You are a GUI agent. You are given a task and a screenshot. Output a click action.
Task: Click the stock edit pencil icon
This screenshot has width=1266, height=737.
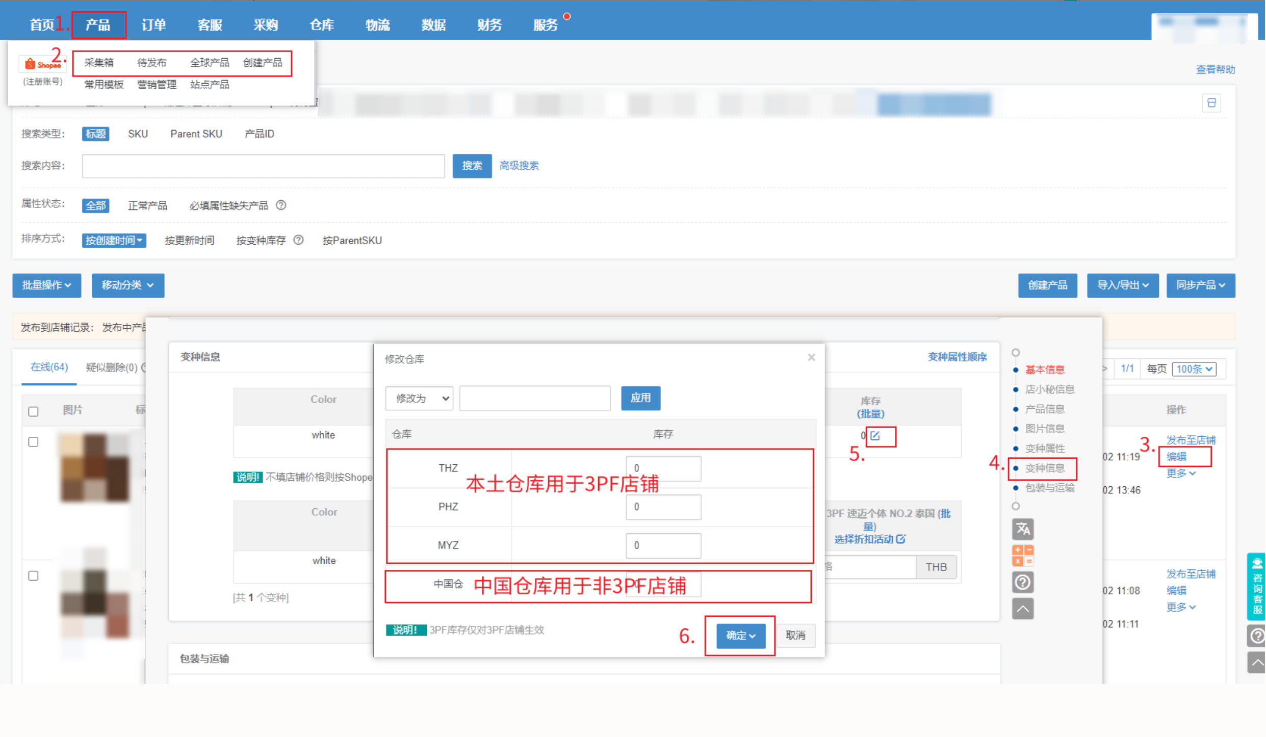875,435
